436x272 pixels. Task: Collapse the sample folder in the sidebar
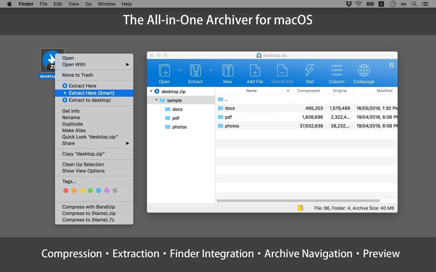(x=157, y=100)
